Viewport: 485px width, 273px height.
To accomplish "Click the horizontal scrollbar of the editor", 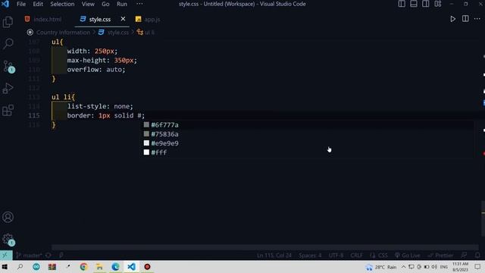I will (x=264, y=247).
